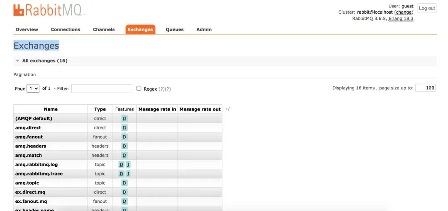Enable the Regex filter checkbox
Screen dimensions: 448x211
[x=139, y=89]
